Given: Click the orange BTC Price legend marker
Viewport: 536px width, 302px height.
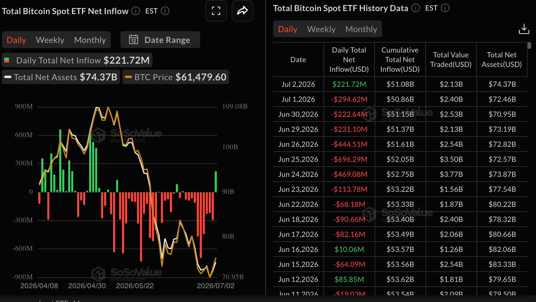Looking at the screenshot, I should [128, 77].
